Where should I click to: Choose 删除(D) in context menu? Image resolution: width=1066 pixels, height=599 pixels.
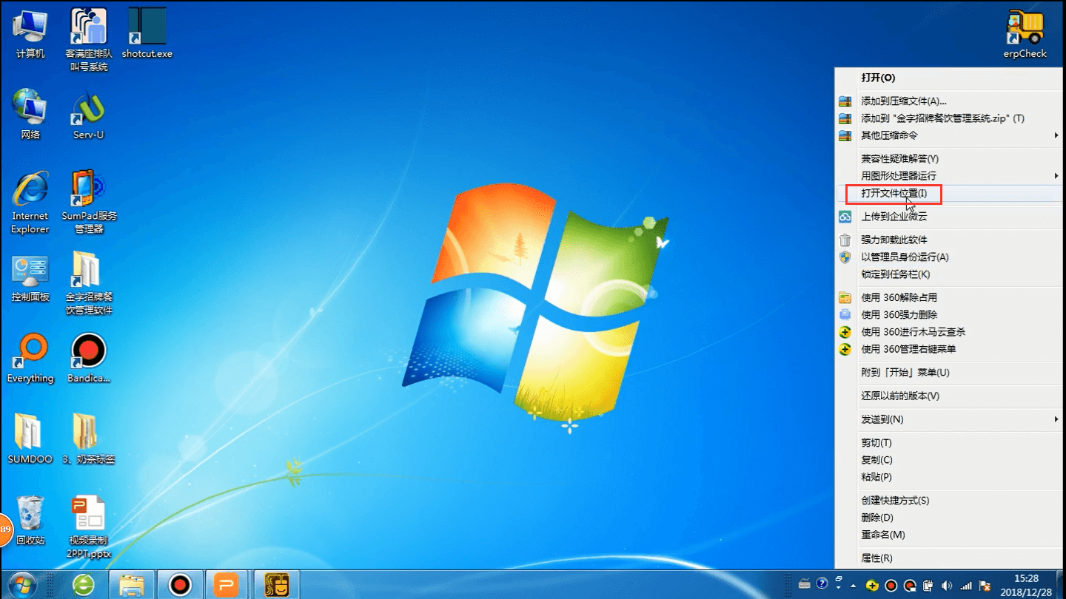pos(949,518)
